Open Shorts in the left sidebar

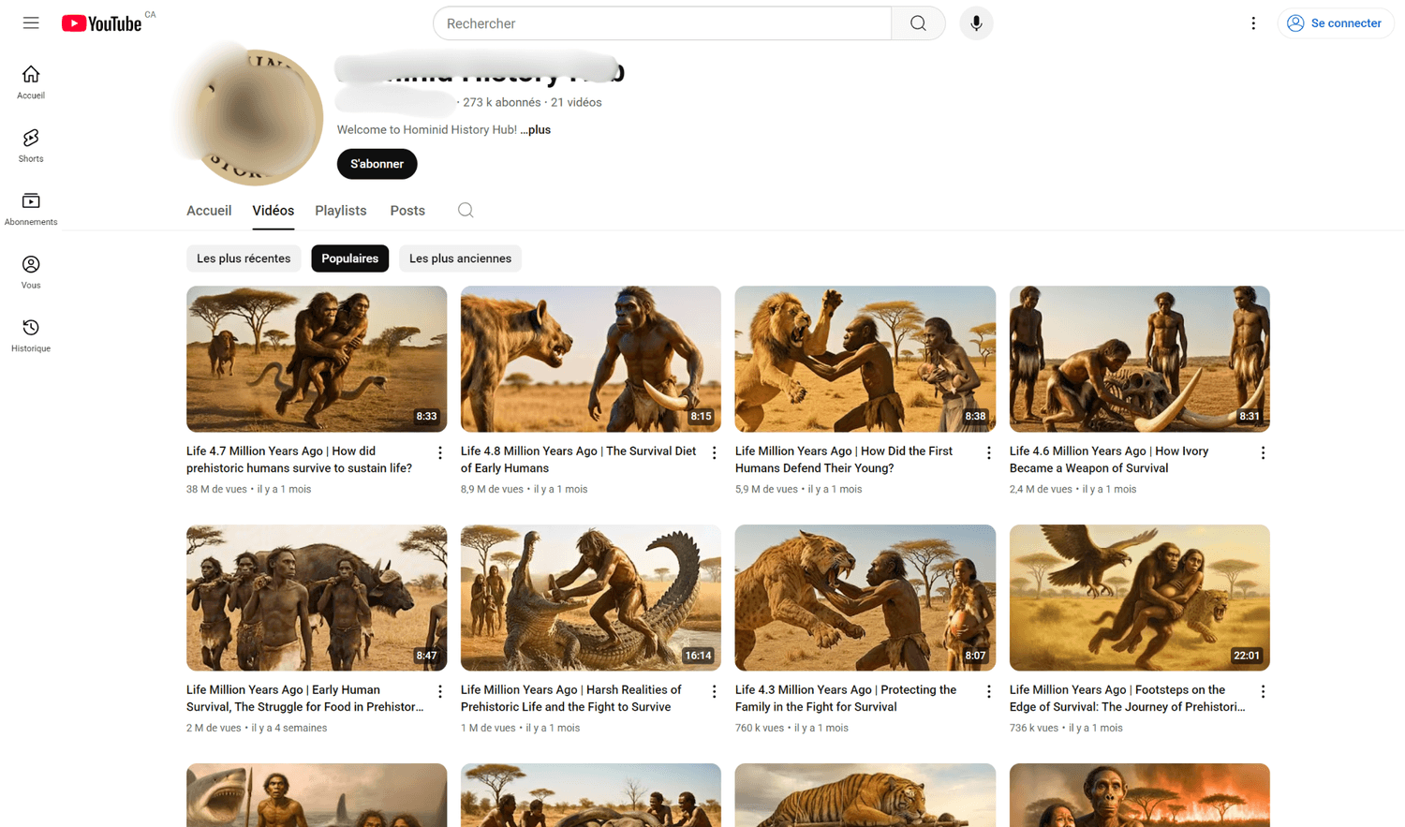click(x=31, y=145)
